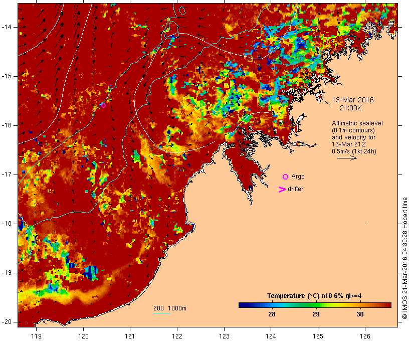Click the -19 latitude axis label
411x341 pixels.
tap(7, 273)
